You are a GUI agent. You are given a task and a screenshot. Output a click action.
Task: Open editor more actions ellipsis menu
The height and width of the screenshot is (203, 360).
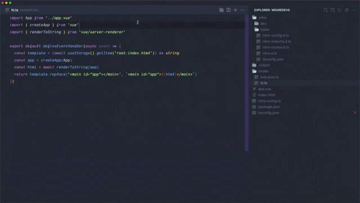242,10
